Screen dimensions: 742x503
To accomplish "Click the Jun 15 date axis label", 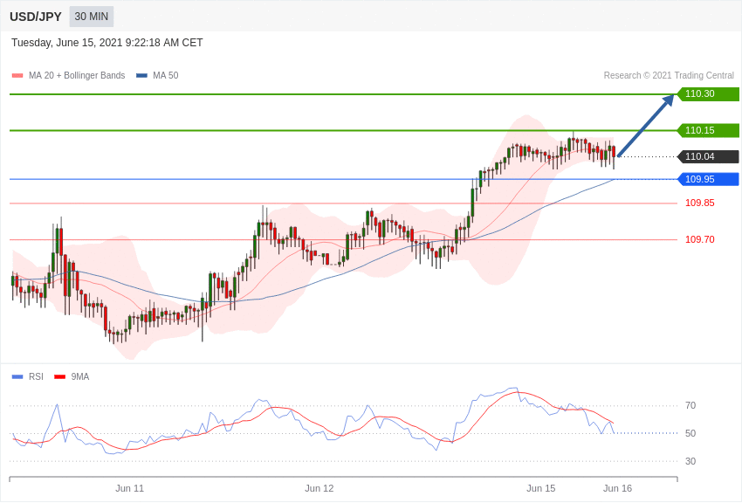I will tap(541, 488).
